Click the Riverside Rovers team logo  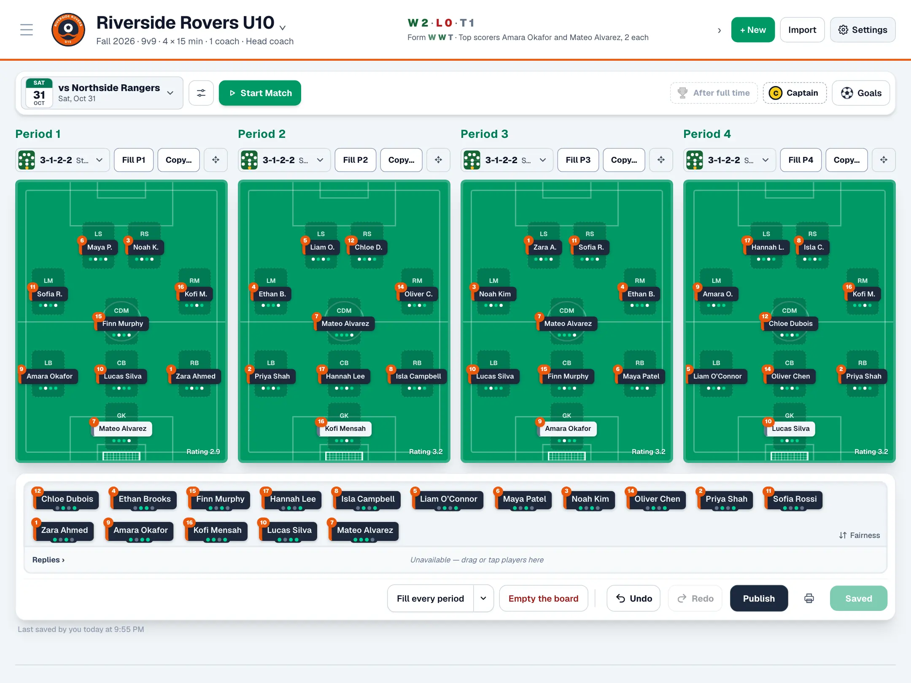(68, 30)
